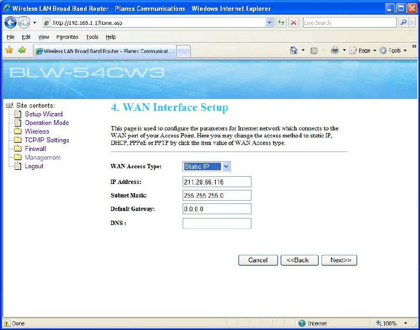Click the Site contents computer icon
The height and width of the screenshot is (330, 420).
pos(9,105)
